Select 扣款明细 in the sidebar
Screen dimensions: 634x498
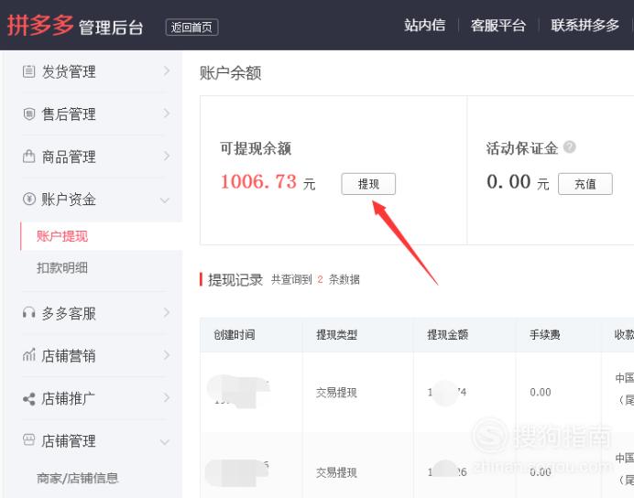coord(62,267)
